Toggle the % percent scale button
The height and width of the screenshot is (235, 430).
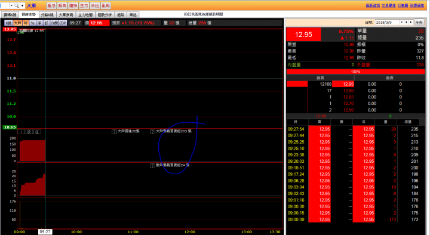(x=33, y=23)
